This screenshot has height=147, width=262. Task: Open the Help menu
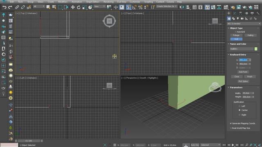179,2
